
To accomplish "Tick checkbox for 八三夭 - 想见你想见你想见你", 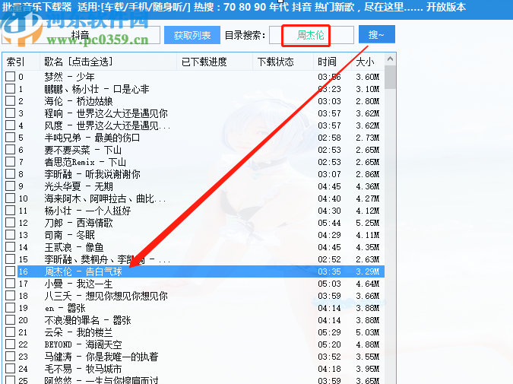I will coord(10,296).
